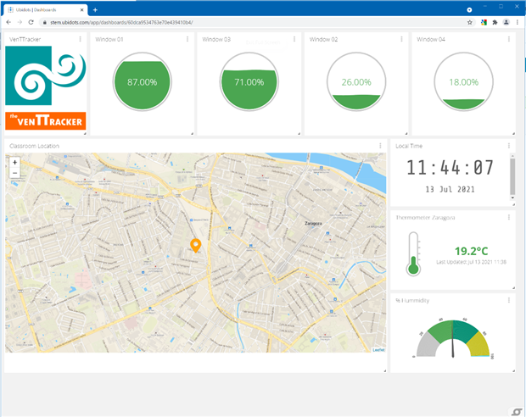The width and height of the screenshot is (526, 417).
Task: Open a new browser tab
Action: (x=95, y=8)
